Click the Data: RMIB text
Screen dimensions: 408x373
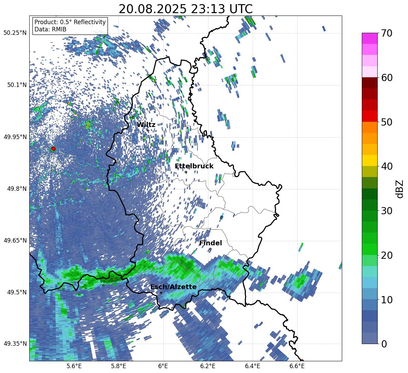[x=50, y=29]
